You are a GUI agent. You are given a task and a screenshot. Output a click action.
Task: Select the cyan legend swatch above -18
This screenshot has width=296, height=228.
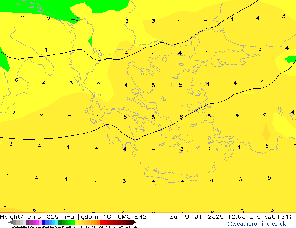coord(56,222)
